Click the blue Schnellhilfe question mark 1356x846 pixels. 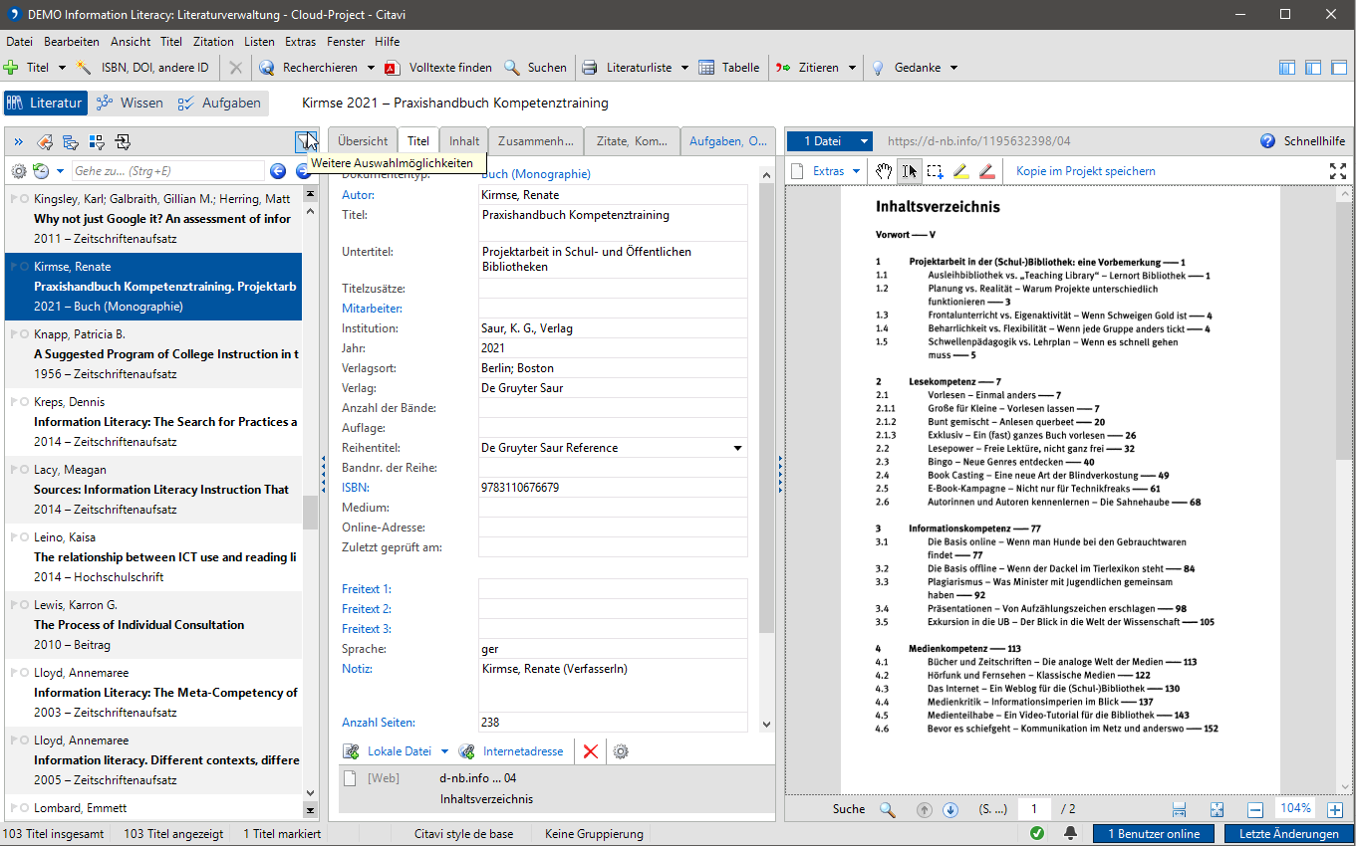[1267, 141]
